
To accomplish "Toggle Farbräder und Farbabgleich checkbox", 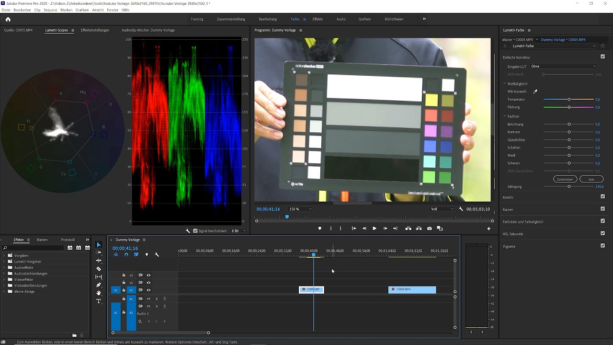I will tap(603, 221).
